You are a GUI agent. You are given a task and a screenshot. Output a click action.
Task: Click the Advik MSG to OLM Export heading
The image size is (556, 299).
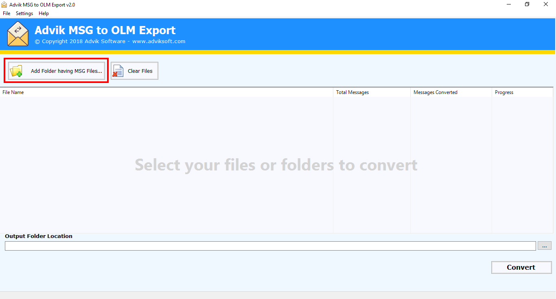(x=105, y=30)
